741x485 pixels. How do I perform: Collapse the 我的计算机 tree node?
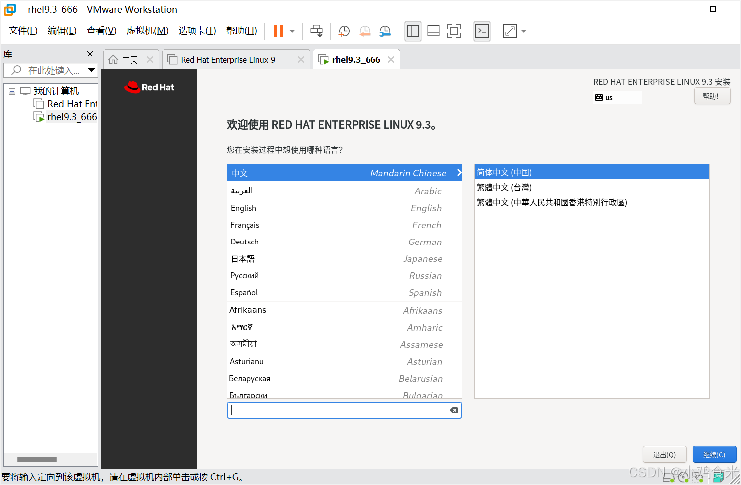12,91
